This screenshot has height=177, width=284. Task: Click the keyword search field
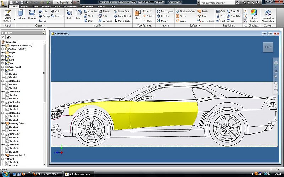point(218,2)
